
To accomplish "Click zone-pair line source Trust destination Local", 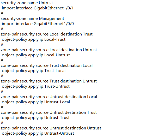I will [47, 65].
